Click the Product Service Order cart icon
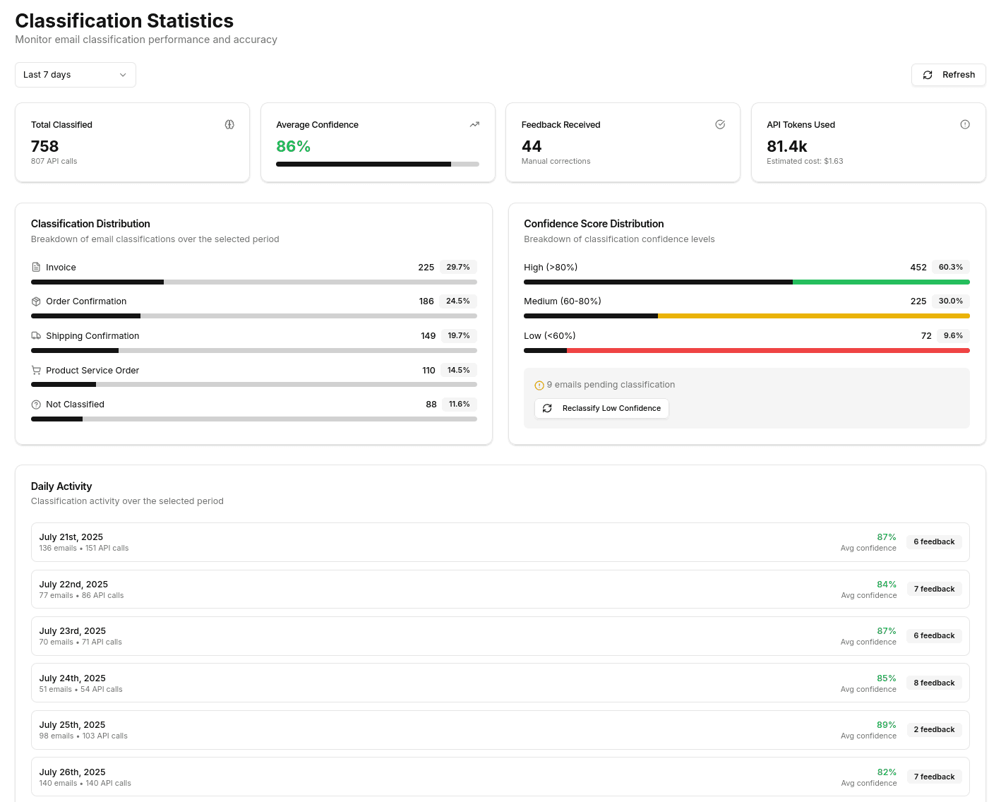This screenshot has width=1001, height=802. (35, 370)
